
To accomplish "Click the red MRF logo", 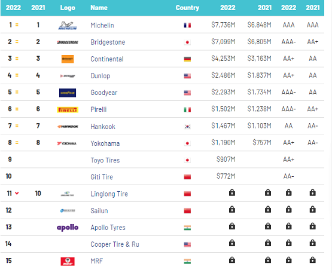I will pyautogui.click(x=68, y=261).
